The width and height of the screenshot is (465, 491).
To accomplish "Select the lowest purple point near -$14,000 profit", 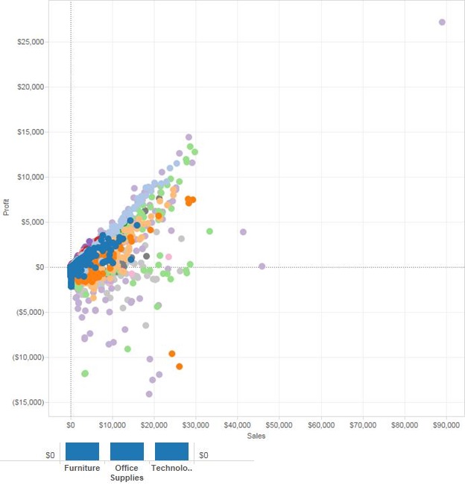I will [x=149, y=394].
